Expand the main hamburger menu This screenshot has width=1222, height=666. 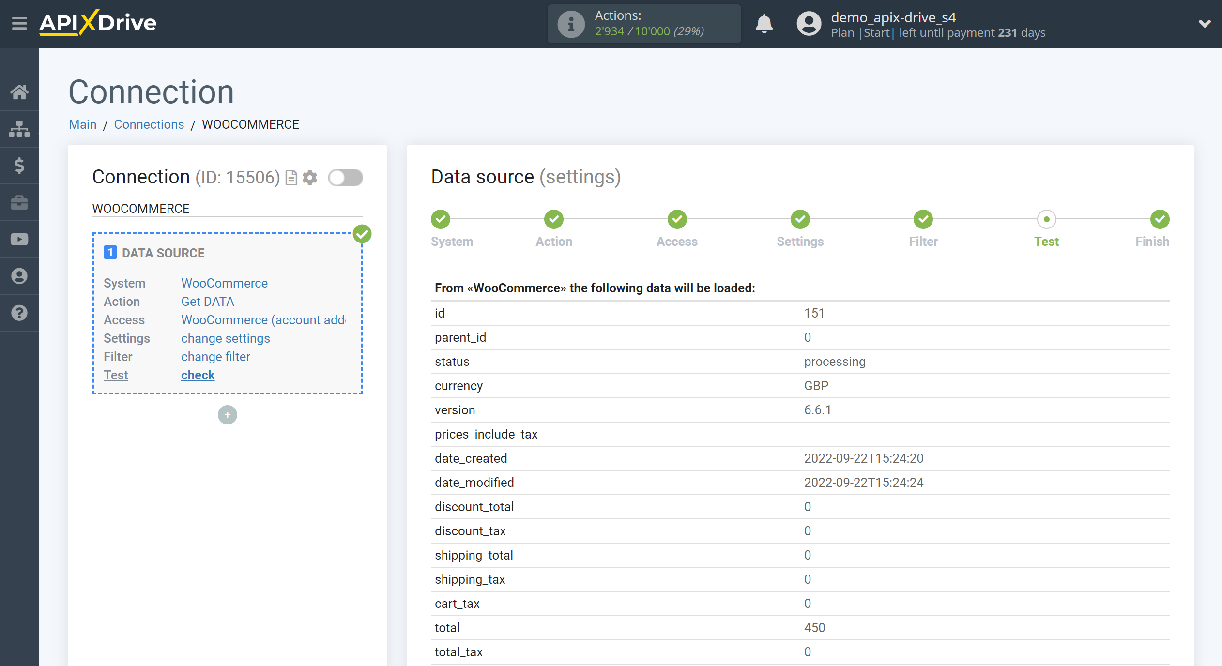pyautogui.click(x=18, y=23)
